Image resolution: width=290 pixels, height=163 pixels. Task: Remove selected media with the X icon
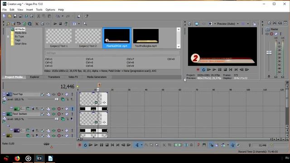pos(37,24)
